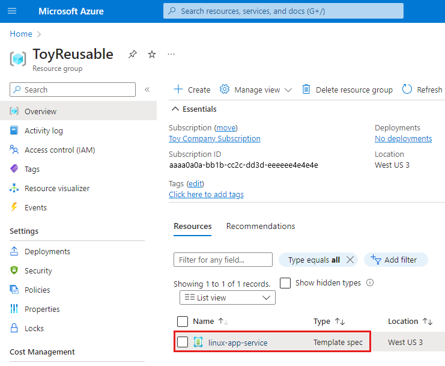Click the Filter for any field box
Screen dimensions: 445x366
click(223, 260)
